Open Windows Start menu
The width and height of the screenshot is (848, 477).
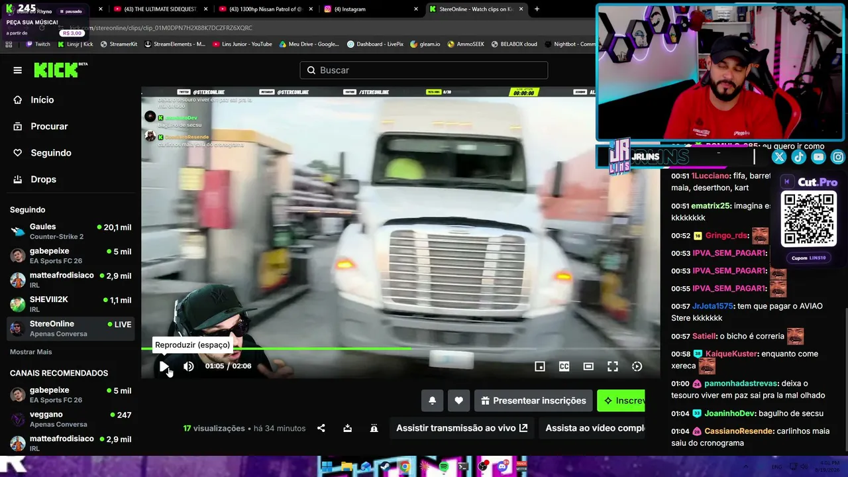(327, 466)
